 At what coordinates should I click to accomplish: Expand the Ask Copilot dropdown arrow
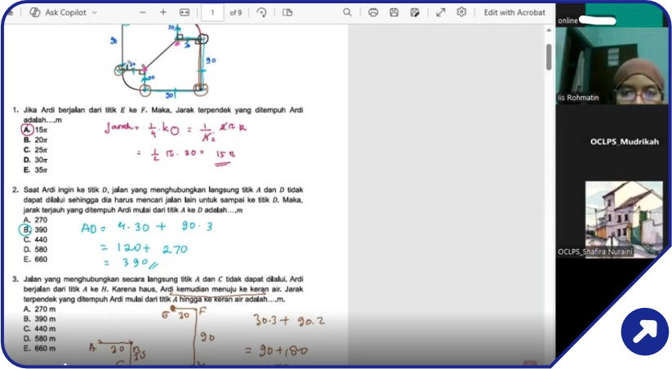coord(95,13)
